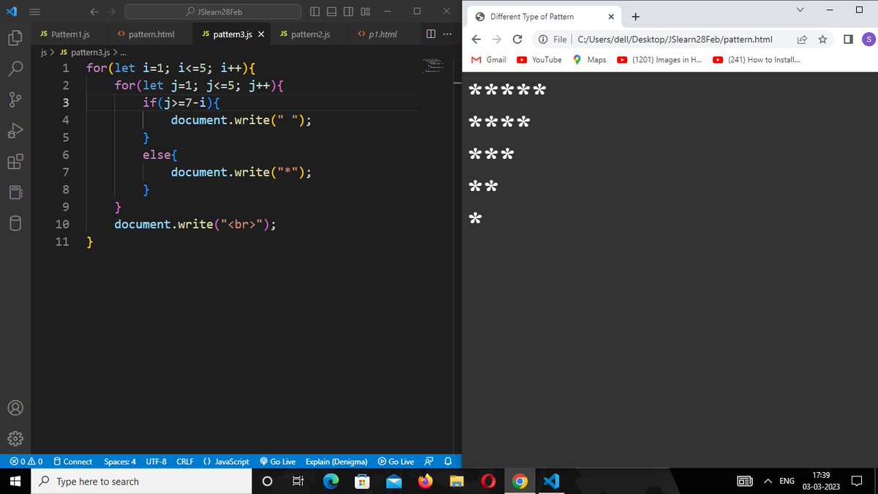Open the Customize Layout control
The width and height of the screenshot is (878, 494).
point(365,12)
